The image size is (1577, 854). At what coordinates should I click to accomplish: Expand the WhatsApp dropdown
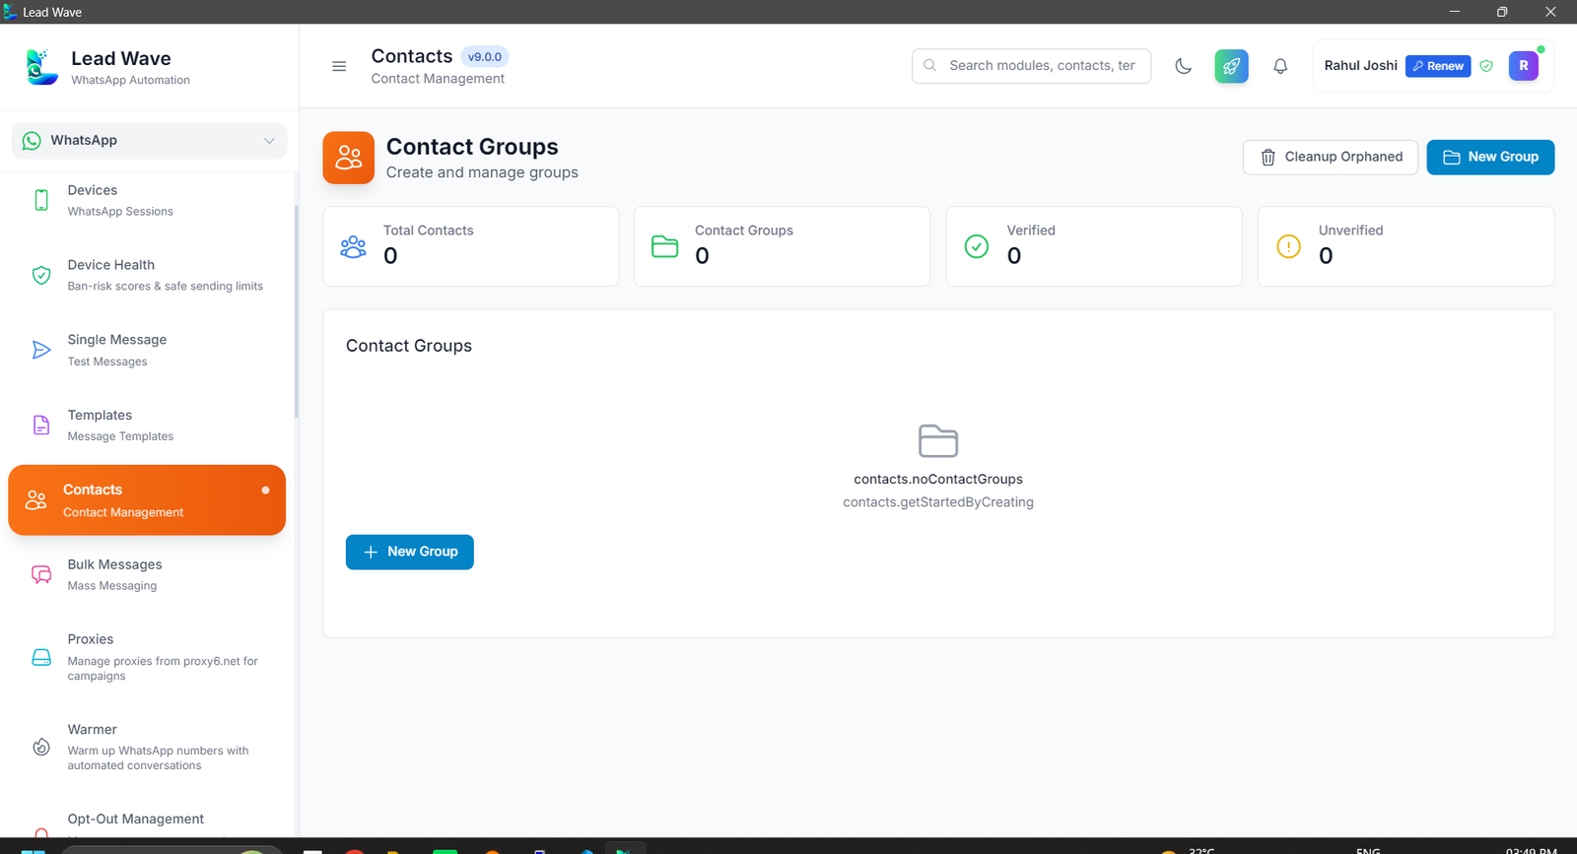click(x=149, y=141)
